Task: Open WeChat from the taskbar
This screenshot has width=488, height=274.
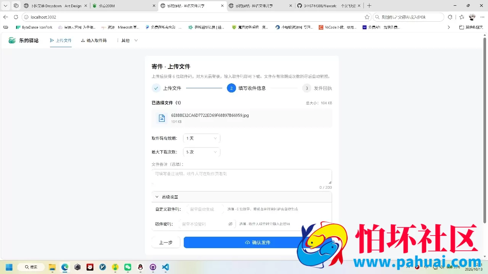Action: [x=128, y=267]
